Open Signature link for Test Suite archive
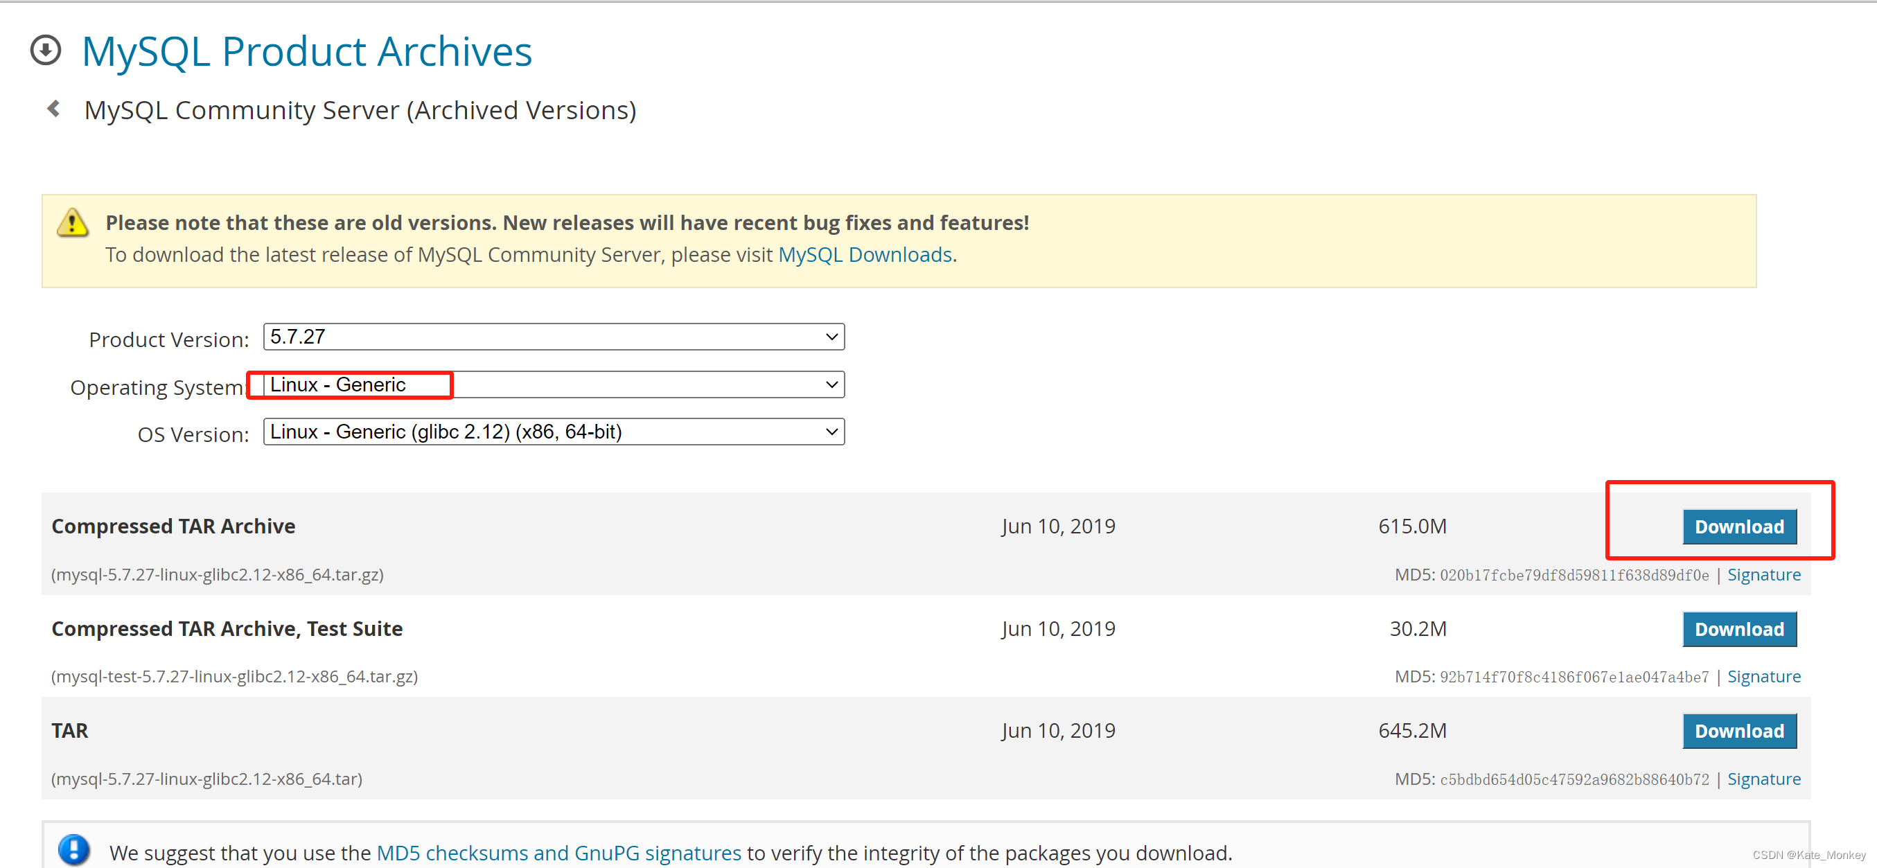 coord(1763,677)
